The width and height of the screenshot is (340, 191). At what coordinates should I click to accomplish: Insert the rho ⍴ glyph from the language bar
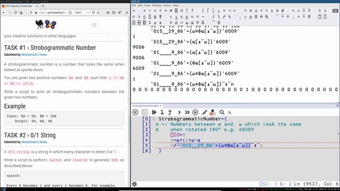(x=250, y=16)
